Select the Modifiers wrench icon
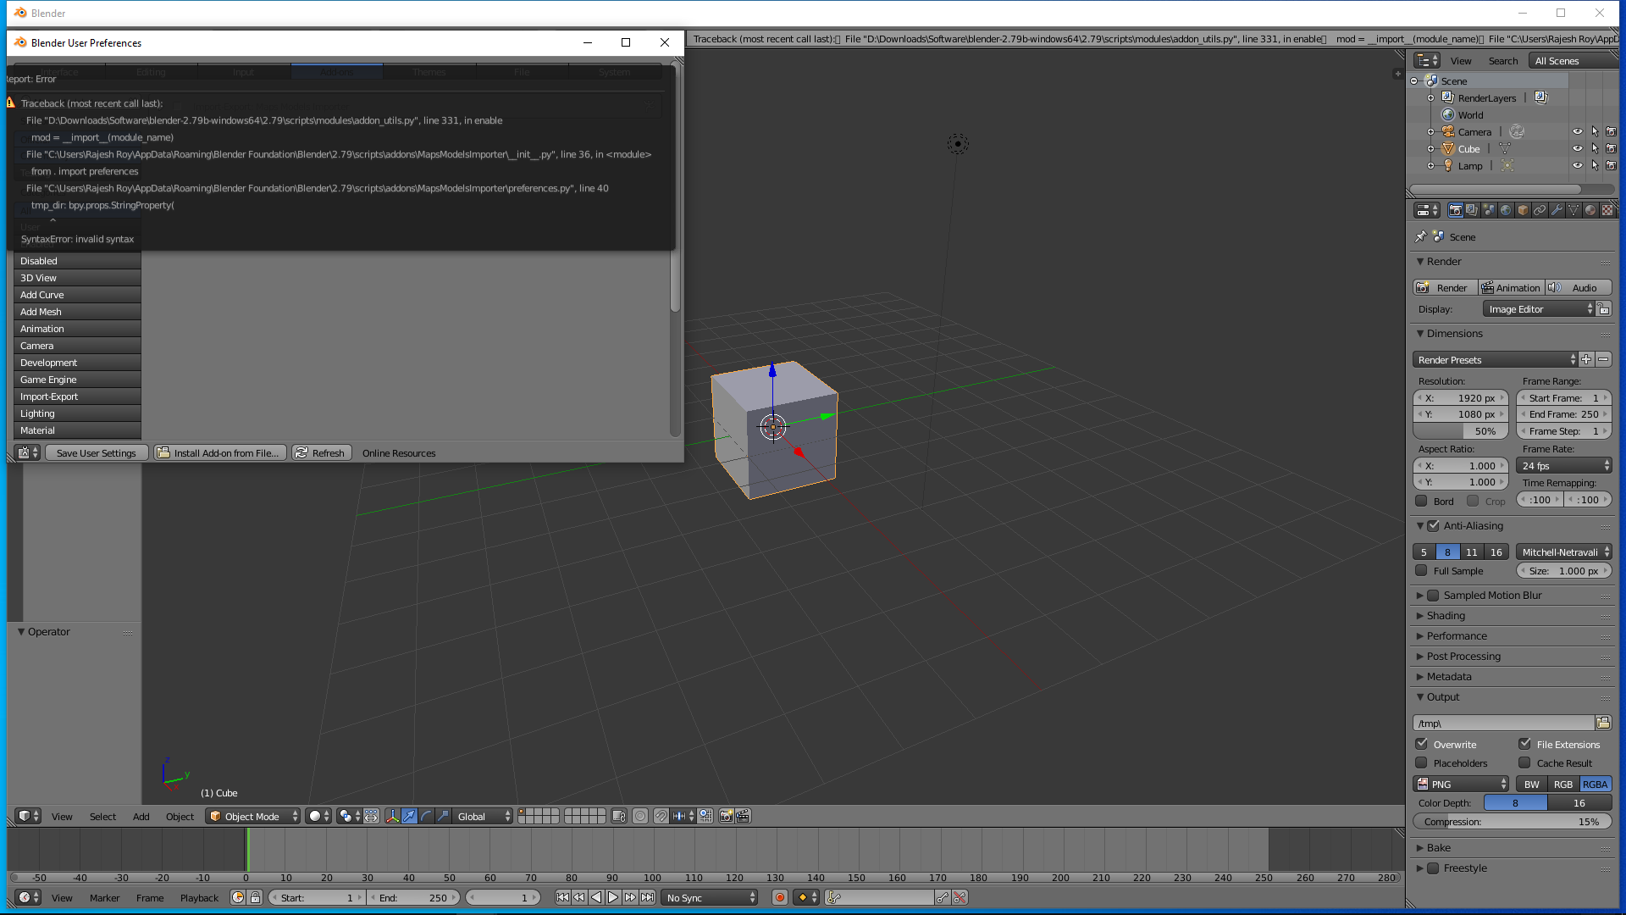Screen dimensions: 1626x915 1557,210
